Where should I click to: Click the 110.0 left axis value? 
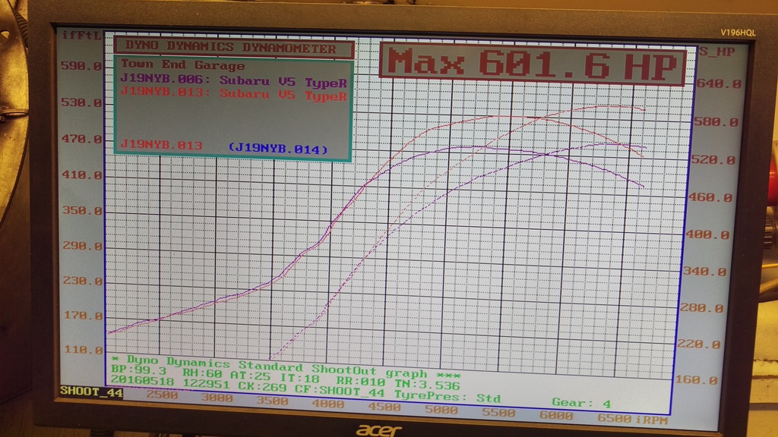[x=84, y=350]
